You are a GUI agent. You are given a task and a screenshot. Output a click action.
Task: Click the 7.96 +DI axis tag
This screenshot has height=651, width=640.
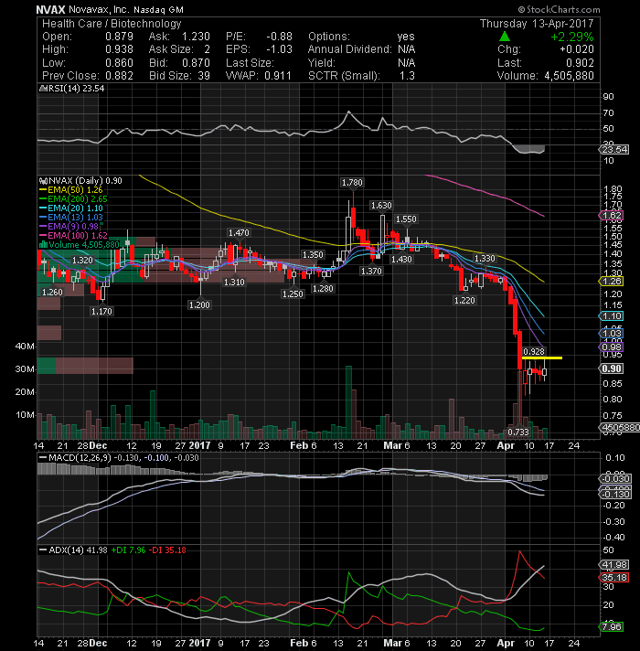[612, 626]
